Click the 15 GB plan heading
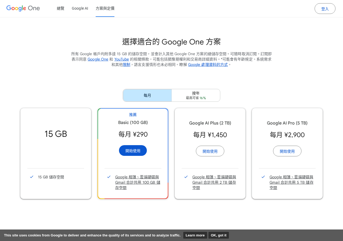The height and width of the screenshot is (241, 343). 56,134
